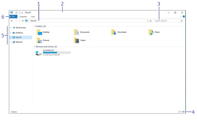Image resolution: width=197 pixels, height=121 pixels.
Task: Click the This PC title bar text
Action: pyautogui.click(x=28, y=13)
